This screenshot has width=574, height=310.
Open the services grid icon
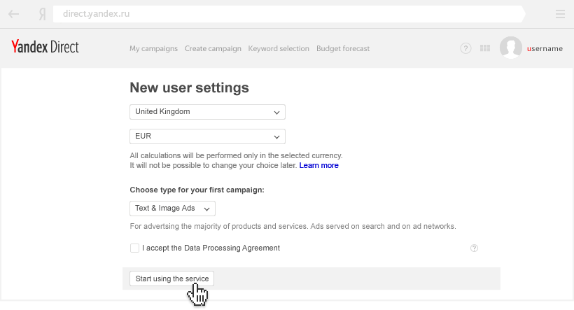click(x=485, y=48)
